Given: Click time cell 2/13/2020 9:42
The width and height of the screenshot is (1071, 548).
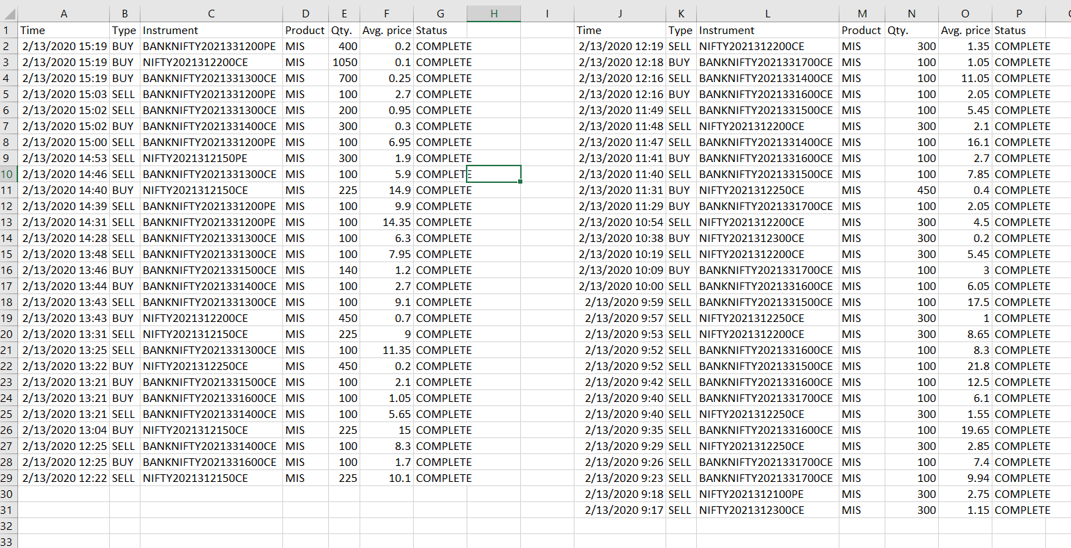Looking at the screenshot, I should [x=620, y=382].
